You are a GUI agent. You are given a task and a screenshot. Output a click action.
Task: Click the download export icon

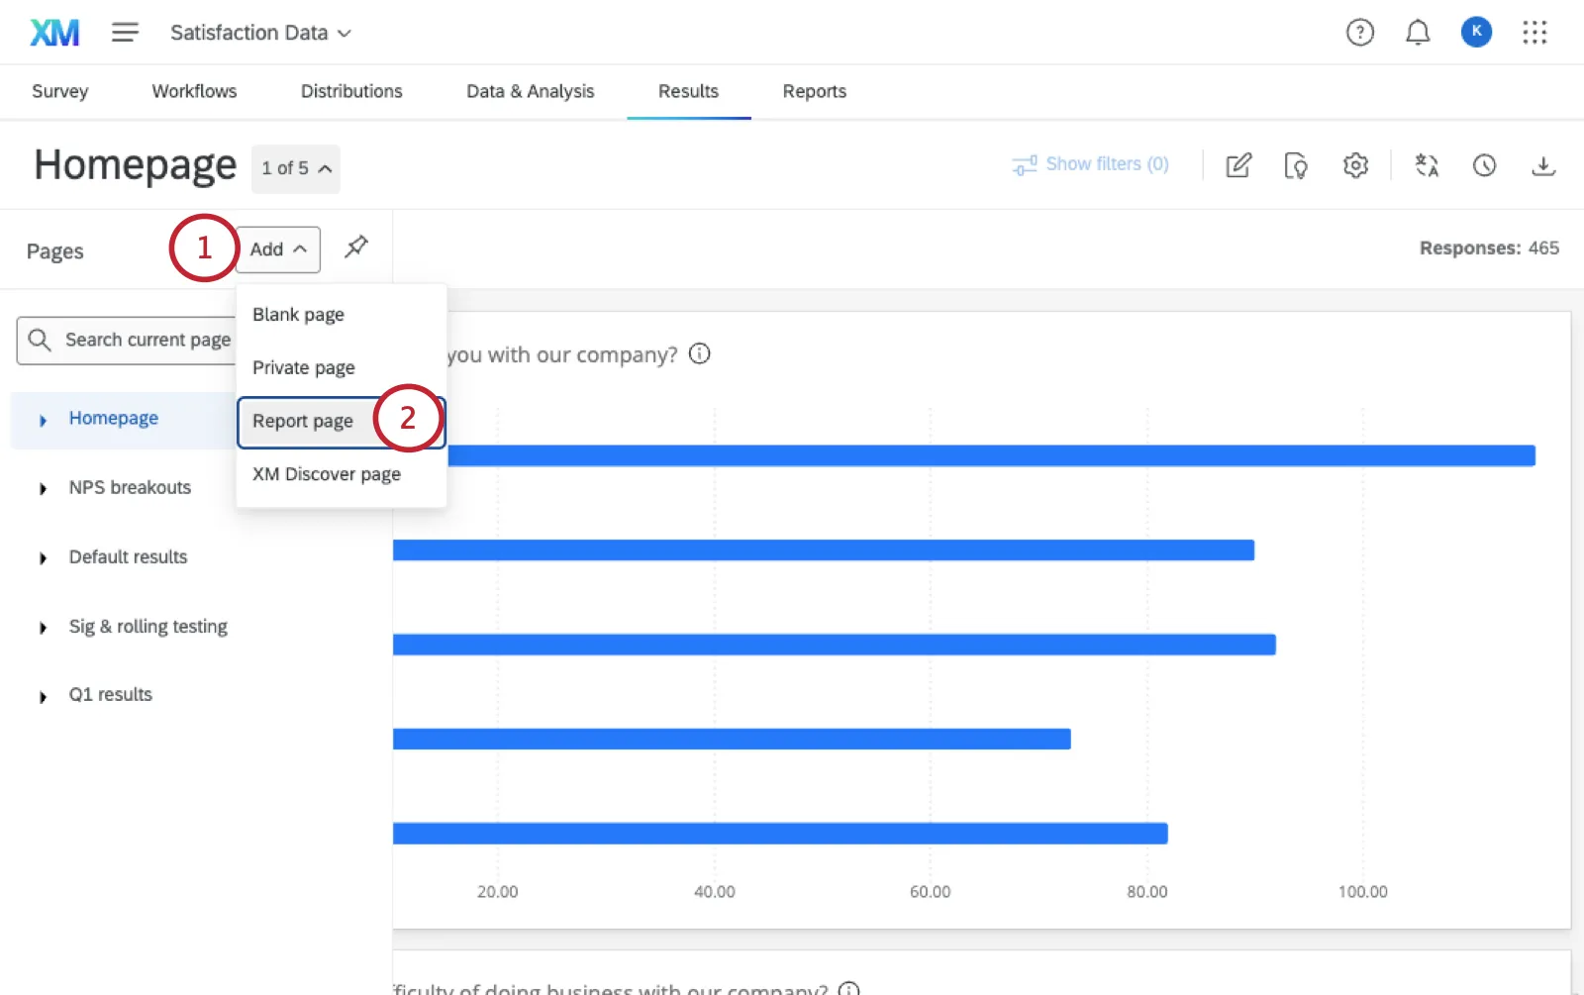[x=1543, y=165]
